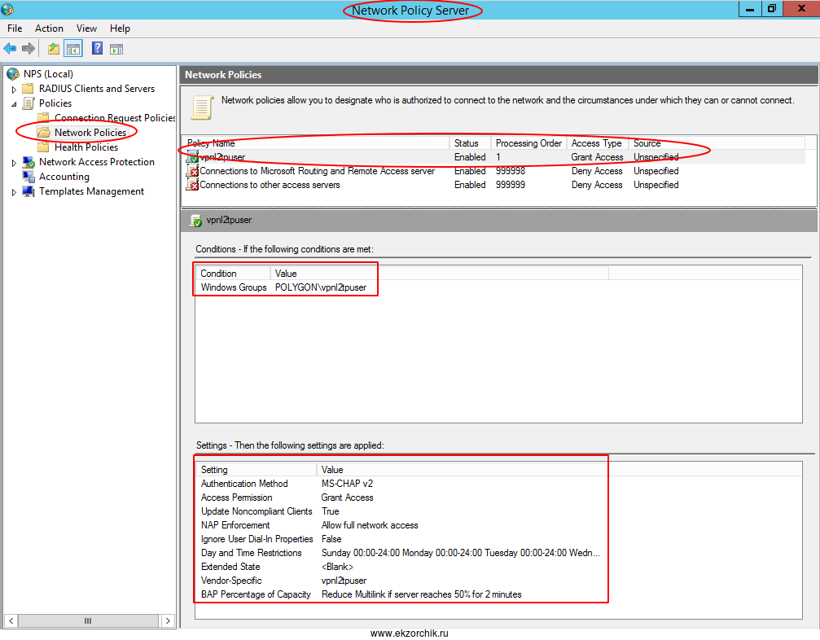820x640 pixels.
Task: Sort by the Processing Order column header
Action: click(x=528, y=143)
